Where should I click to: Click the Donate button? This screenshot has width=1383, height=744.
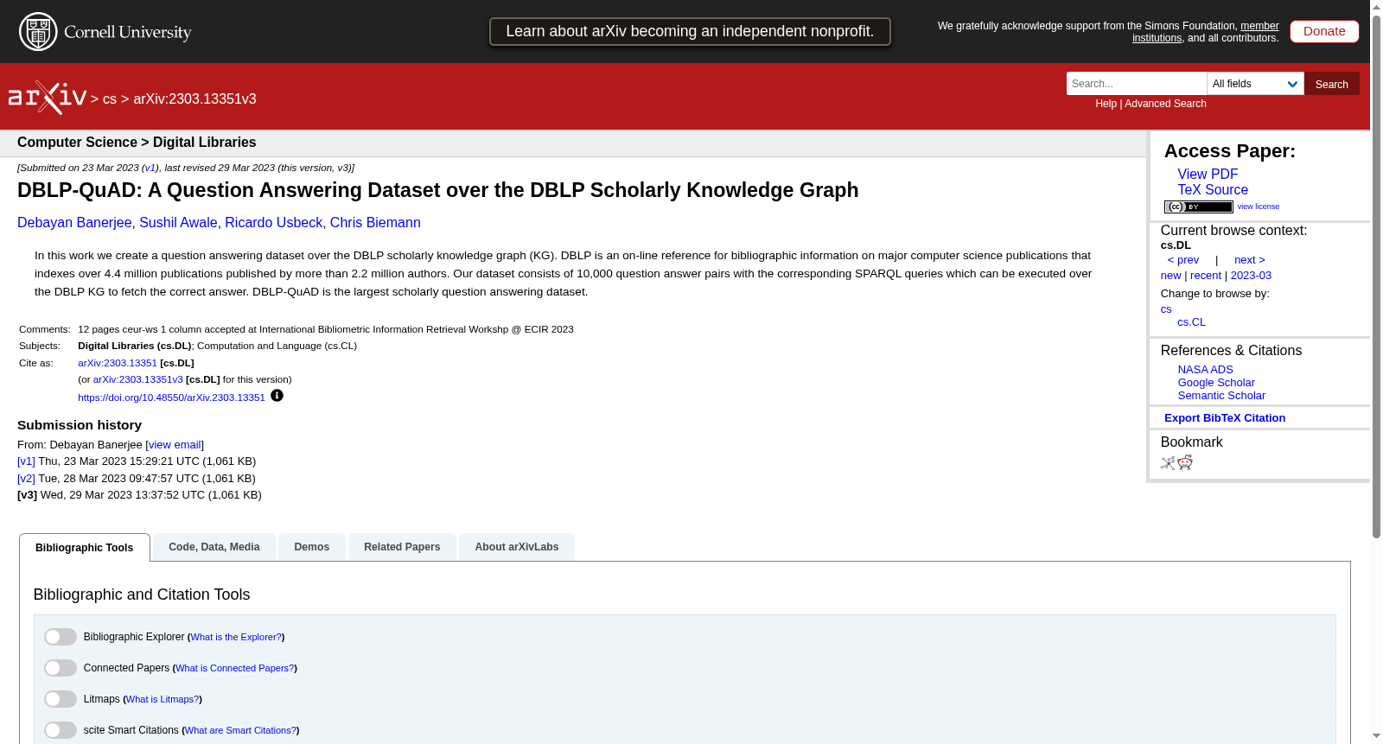point(1324,31)
